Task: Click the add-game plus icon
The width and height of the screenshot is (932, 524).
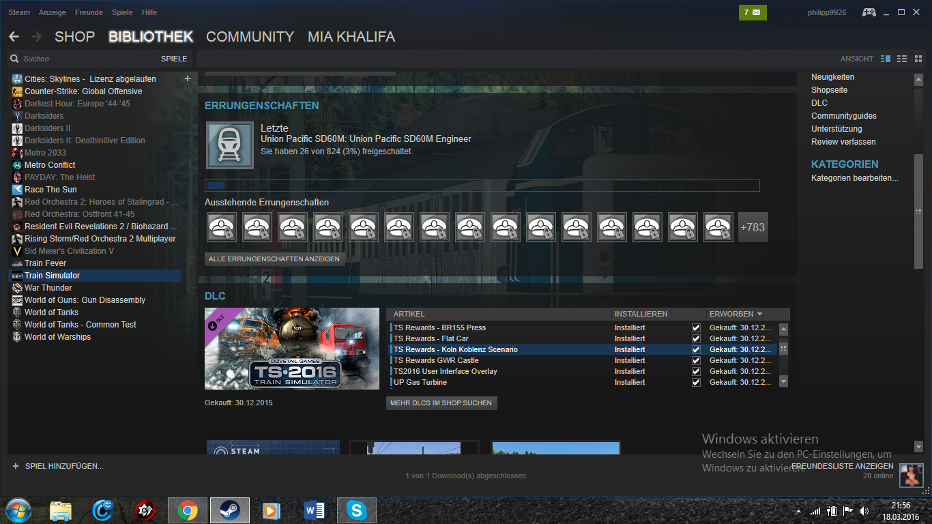Action: click(16, 466)
